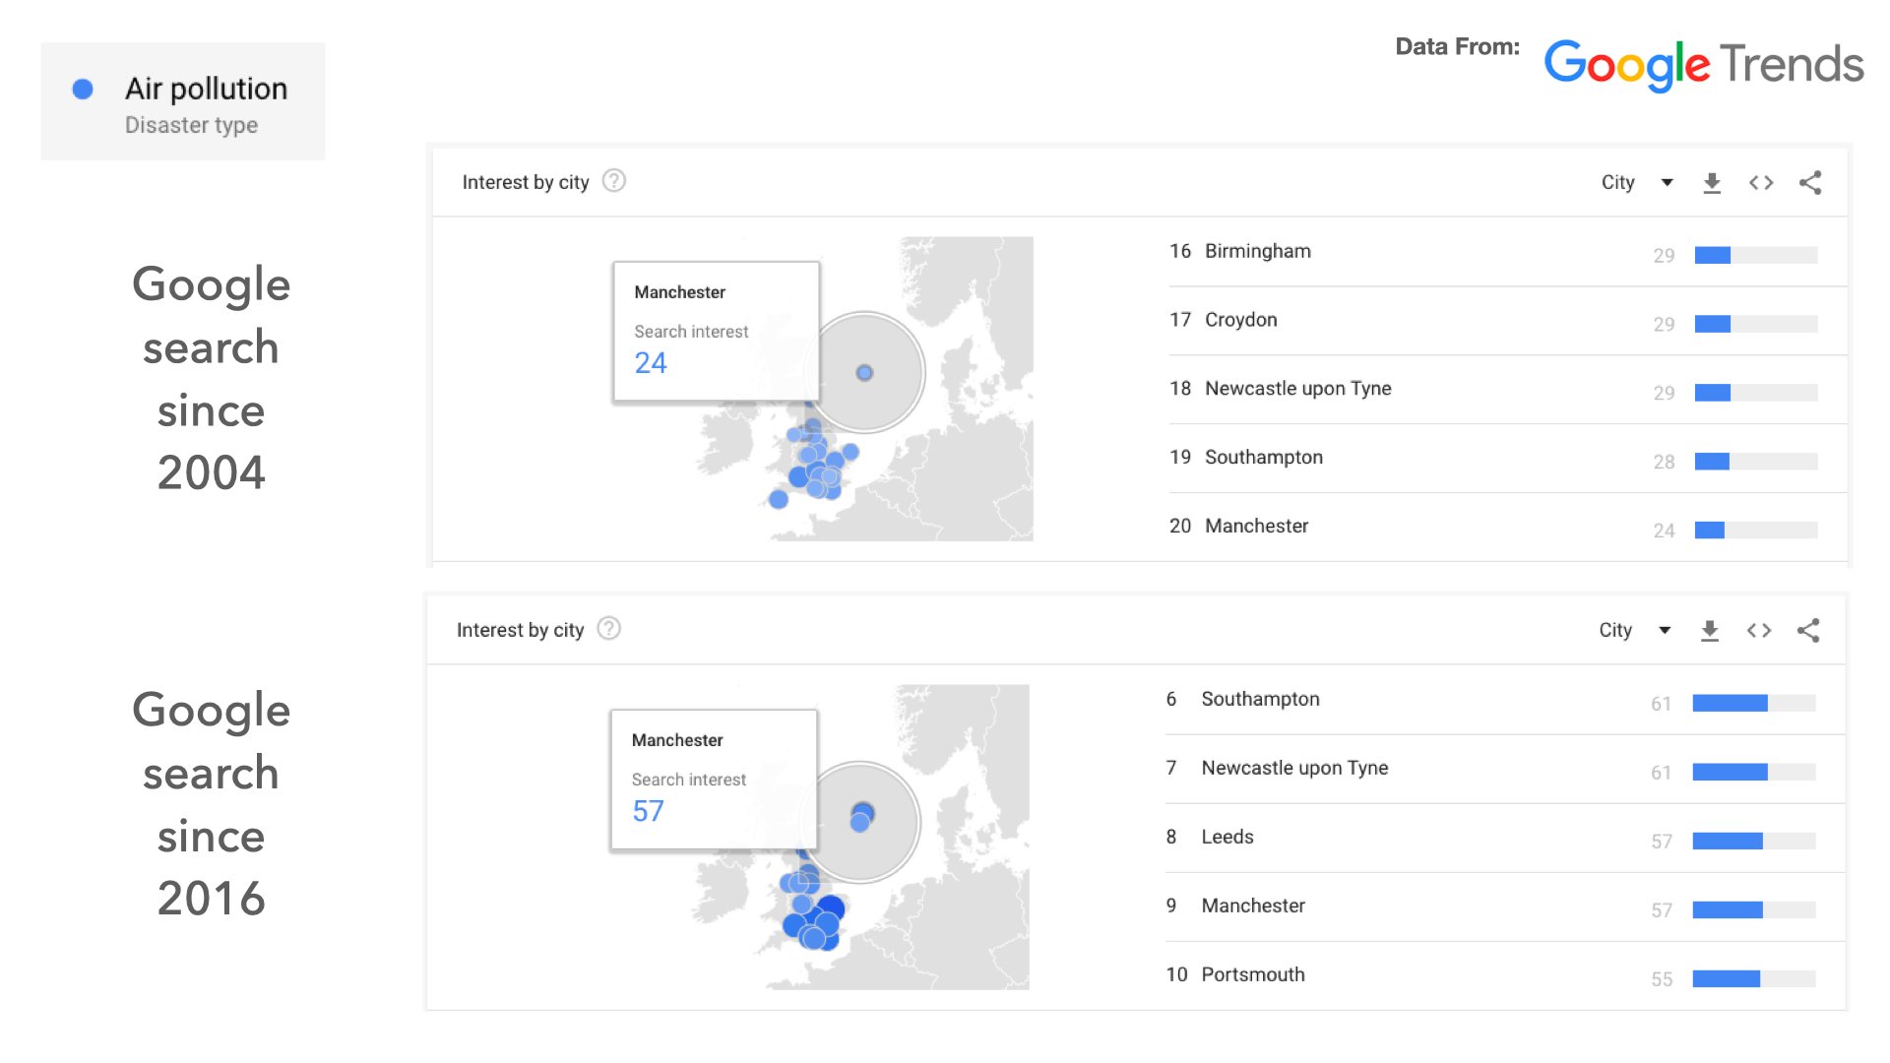Image resolution: width=1890 pixels, height=1063 pixels.
Task: Share the top Interest by city panel
Action: 1810,182
